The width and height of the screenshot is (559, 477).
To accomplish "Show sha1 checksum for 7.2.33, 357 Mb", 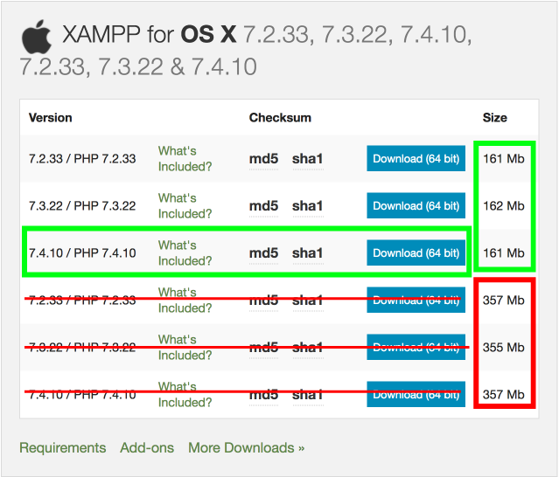I will click(308, 301).
